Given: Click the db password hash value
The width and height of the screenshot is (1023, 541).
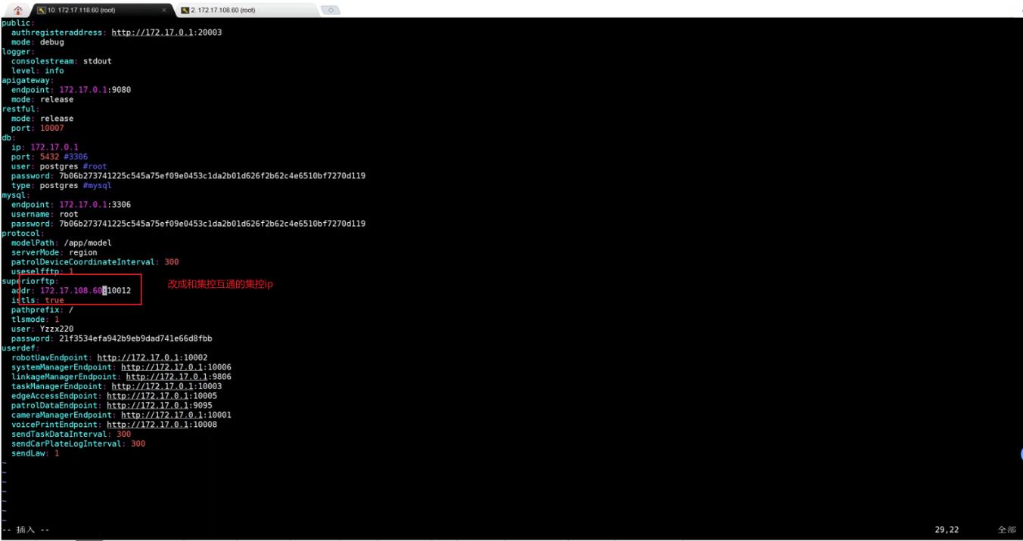Looking at the screenshot, I should (x=212, y=176).
